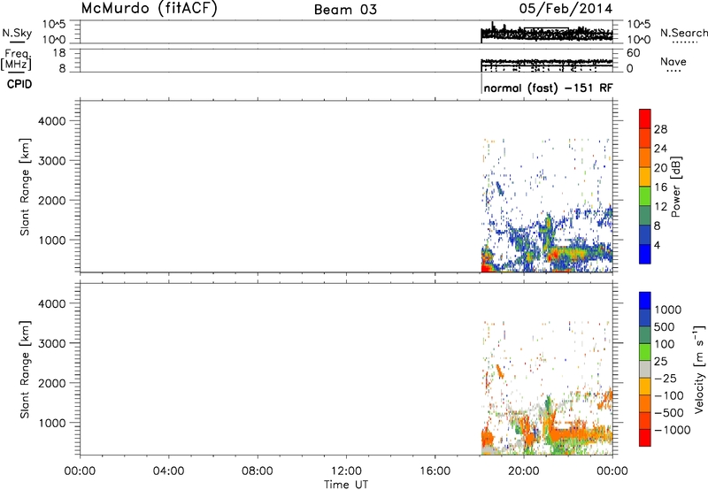The image size is (708, 490).
Task: Click the '04:00' time tick label
Action: [x=168, y=471]
